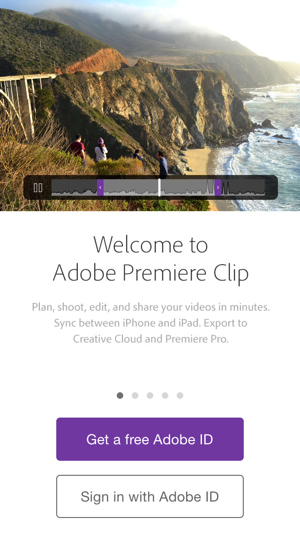This screenshot has width=300, height=533.
Task: Click the dimmed waveform before left trim handle
Action: pyautogui.click(x=75, y=188)
